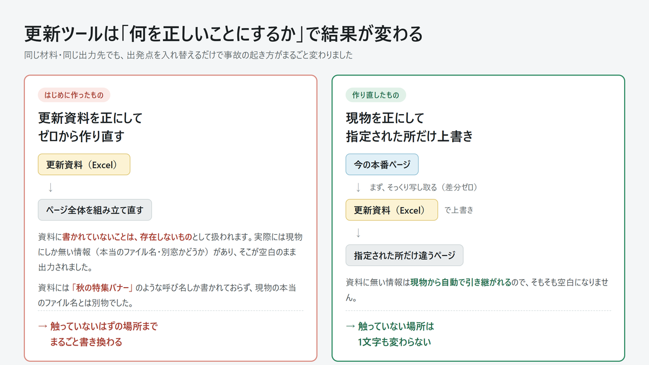
Task: Select the 作り直したもの pill label
Action: (376, 95)
